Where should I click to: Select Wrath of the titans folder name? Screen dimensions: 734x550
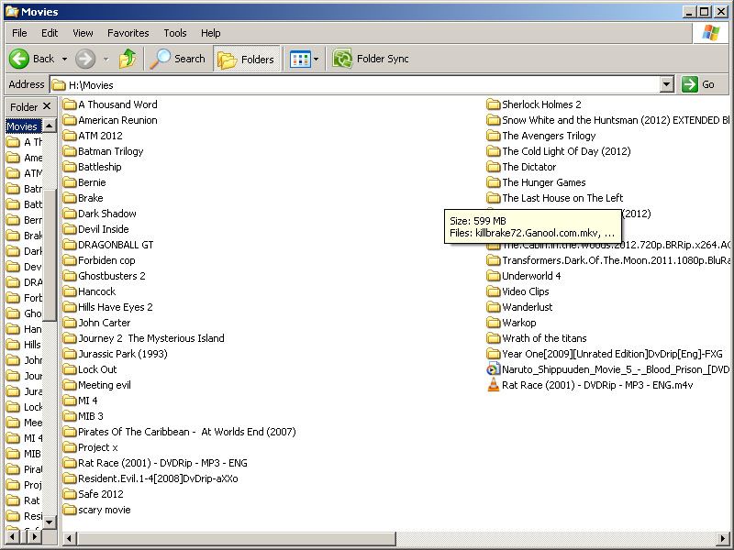[544, 338]
